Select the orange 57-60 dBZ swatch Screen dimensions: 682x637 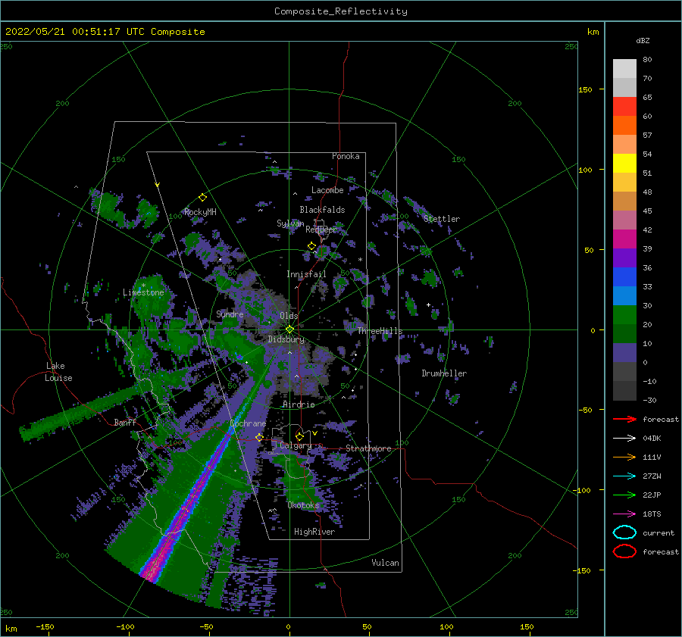pyautogui.click(x=624, y=126)
